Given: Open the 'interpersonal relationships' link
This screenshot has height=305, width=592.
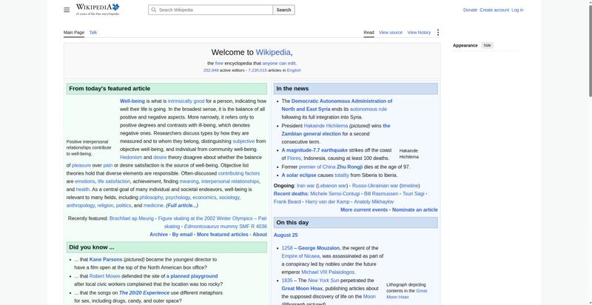Looking at the screenshot, I should pyautogui.click(x=230, y=181).
